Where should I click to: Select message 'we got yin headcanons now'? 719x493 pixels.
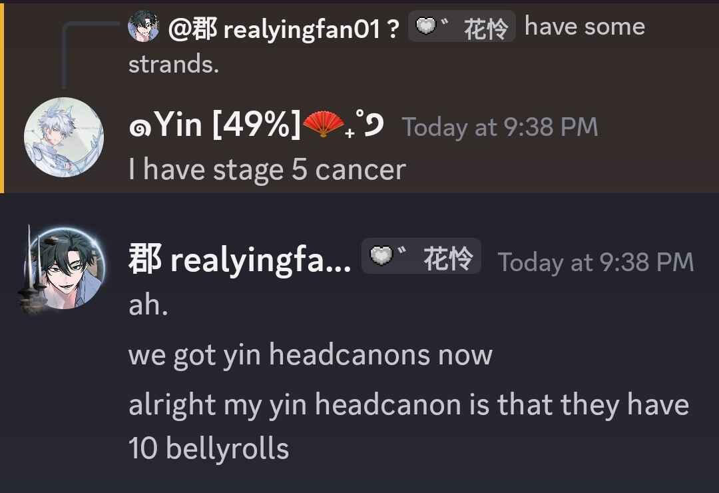310,355
